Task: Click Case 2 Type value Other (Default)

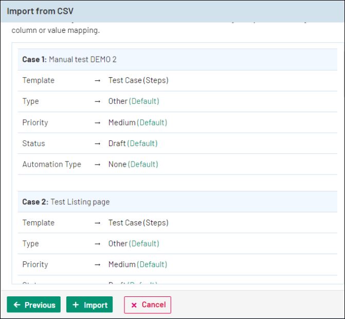Action: click(x=133, y=244)
